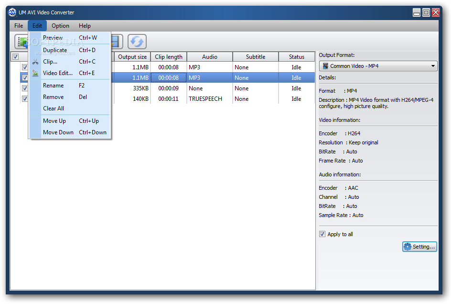Viewport: 452px width, 304px height.
Task: Choose Duplicate from the Edit menu
Action: pyautogui.click(x=70, y=50)
